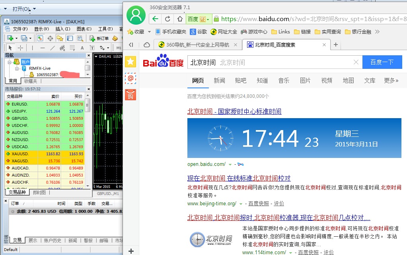407x255 pixels.
Task: Select the trendline drawing tool
Action: pyautogui.click(x=53, y=48)
